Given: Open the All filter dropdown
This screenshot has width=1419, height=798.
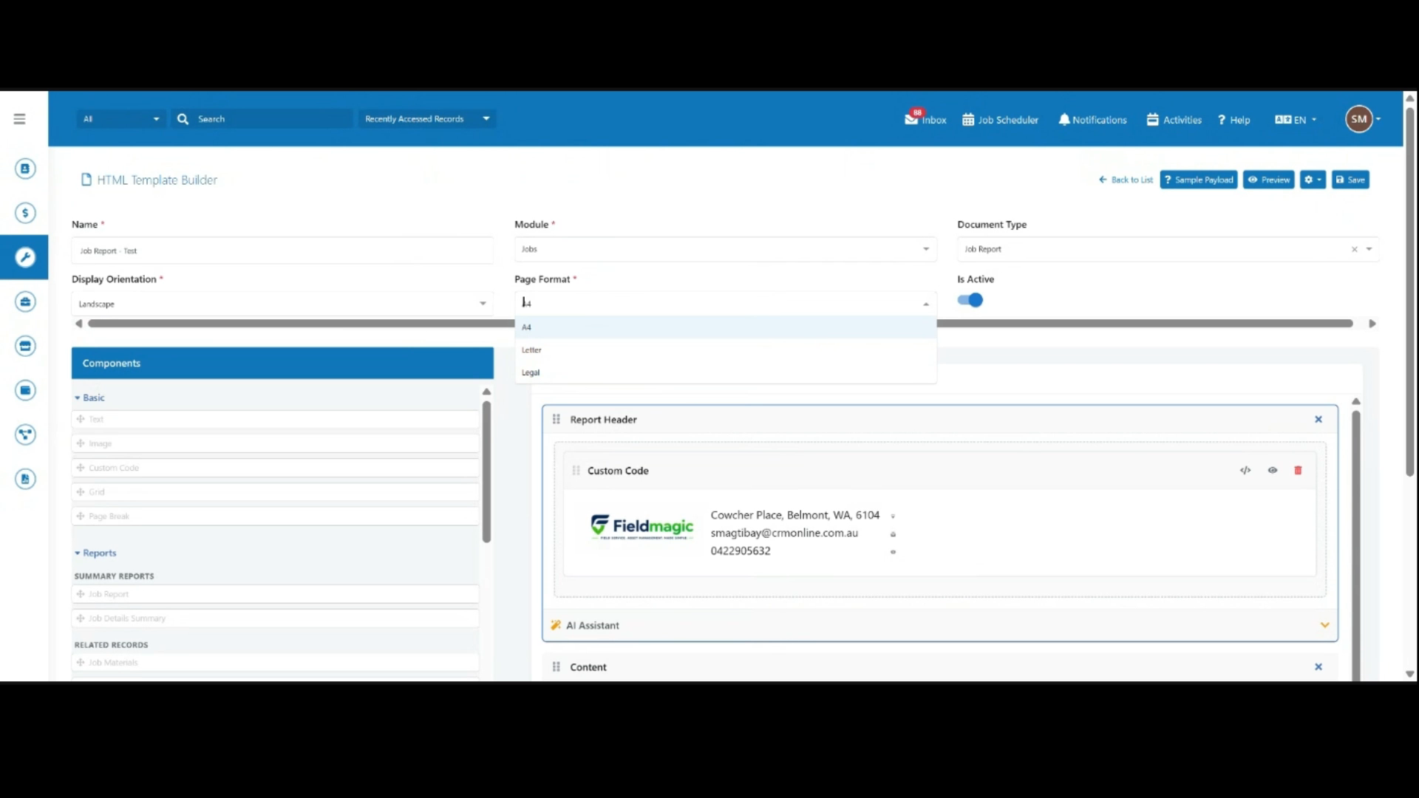Looking at the screenshot, I should pyautogui.click(x=120, y=119).
